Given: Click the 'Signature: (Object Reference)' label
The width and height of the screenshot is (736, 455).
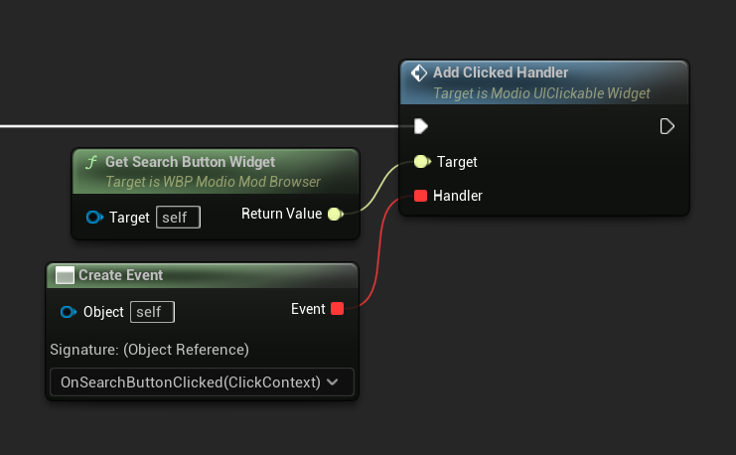Looking at the screenshot, I should (149, 350).
